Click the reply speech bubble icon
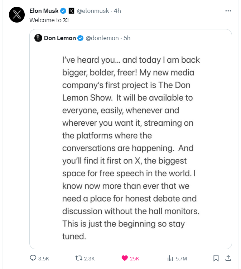The image size is (241, 269). tap(33, 258)
